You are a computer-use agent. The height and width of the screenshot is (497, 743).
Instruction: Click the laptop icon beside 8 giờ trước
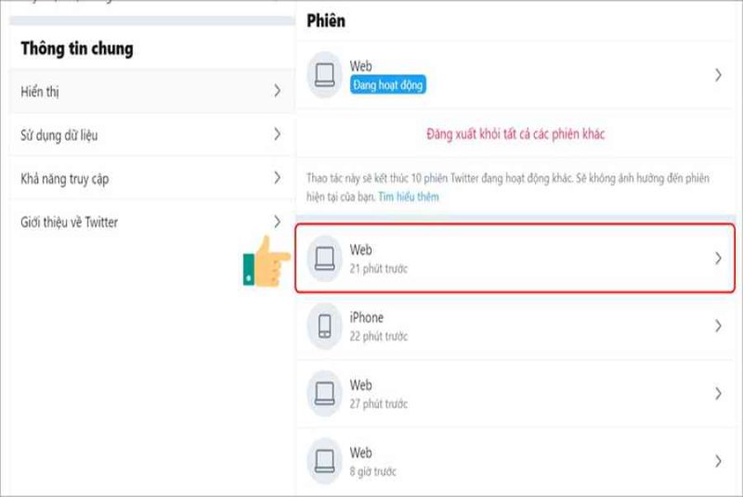pyautogui.click(x=324, y=461)
